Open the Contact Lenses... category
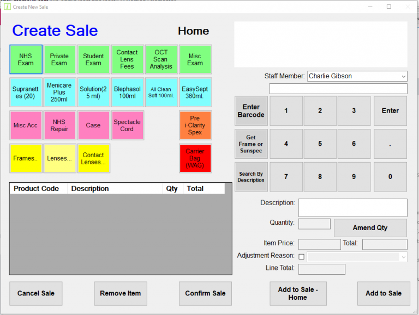419x315 pixels. click(x=93, y=158)
